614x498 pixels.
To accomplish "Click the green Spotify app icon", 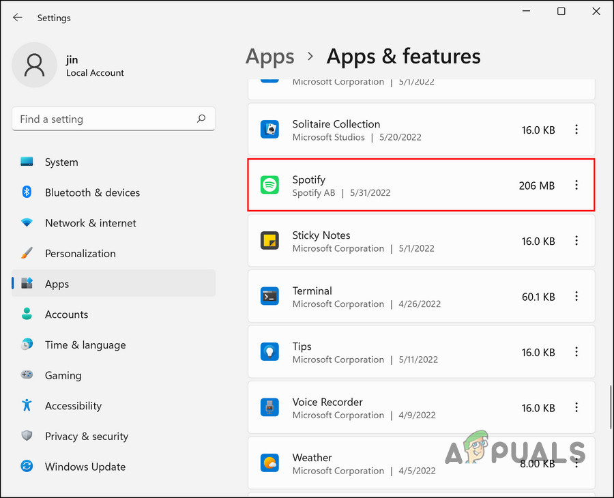I will pyautogui.click(x=269, y=185).
